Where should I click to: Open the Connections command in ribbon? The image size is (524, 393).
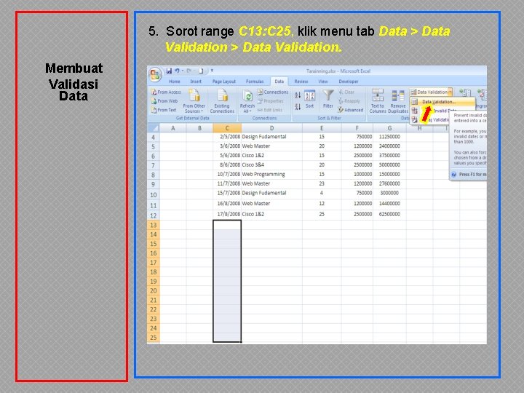pos(273,92)
